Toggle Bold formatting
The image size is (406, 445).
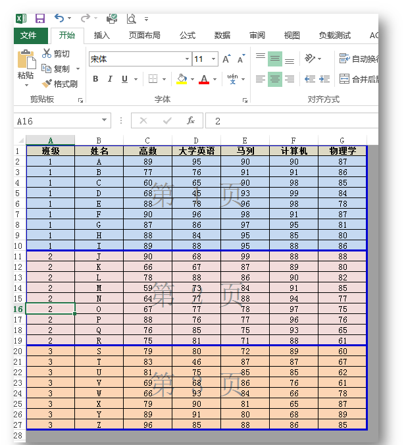click(95, 78)
